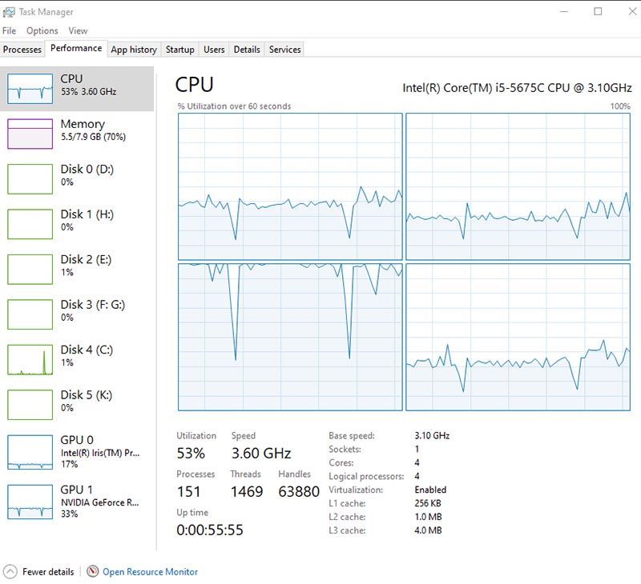Click the 1469 threads count
The image size is (641, 584).
pos(247,491)
